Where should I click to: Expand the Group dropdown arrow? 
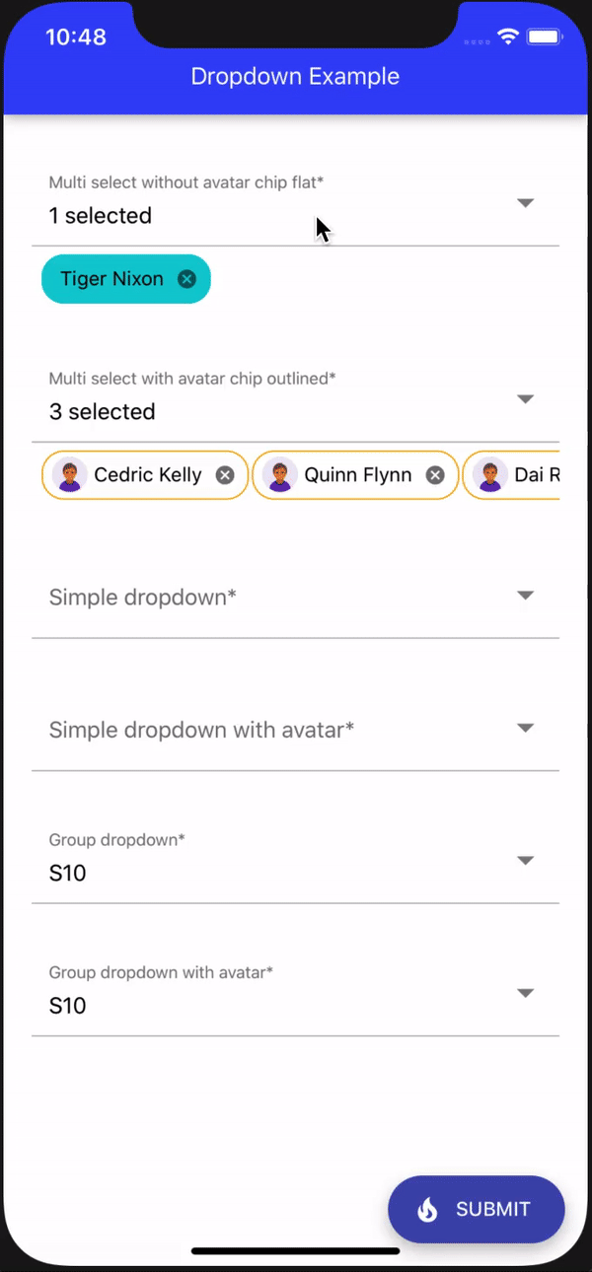[x=526, y=861]
